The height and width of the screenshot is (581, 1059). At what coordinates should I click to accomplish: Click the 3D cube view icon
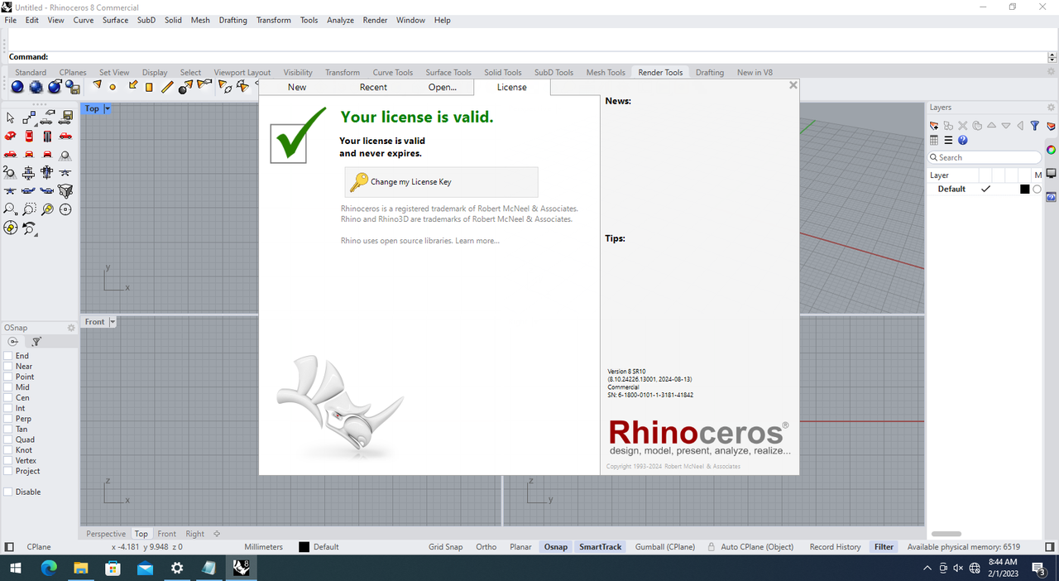click(65, 190)
